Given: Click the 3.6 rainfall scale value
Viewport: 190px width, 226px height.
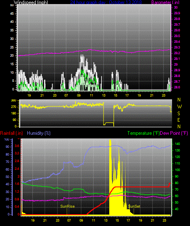Looking at the screenshot, I should point(17,146).
